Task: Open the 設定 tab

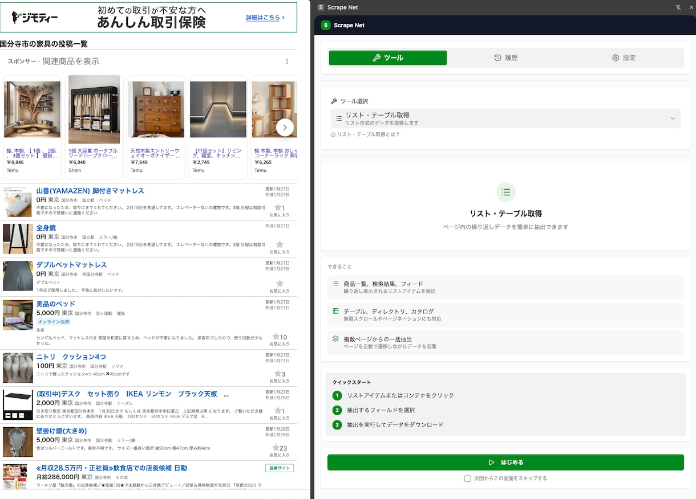Action: (624, 58)
